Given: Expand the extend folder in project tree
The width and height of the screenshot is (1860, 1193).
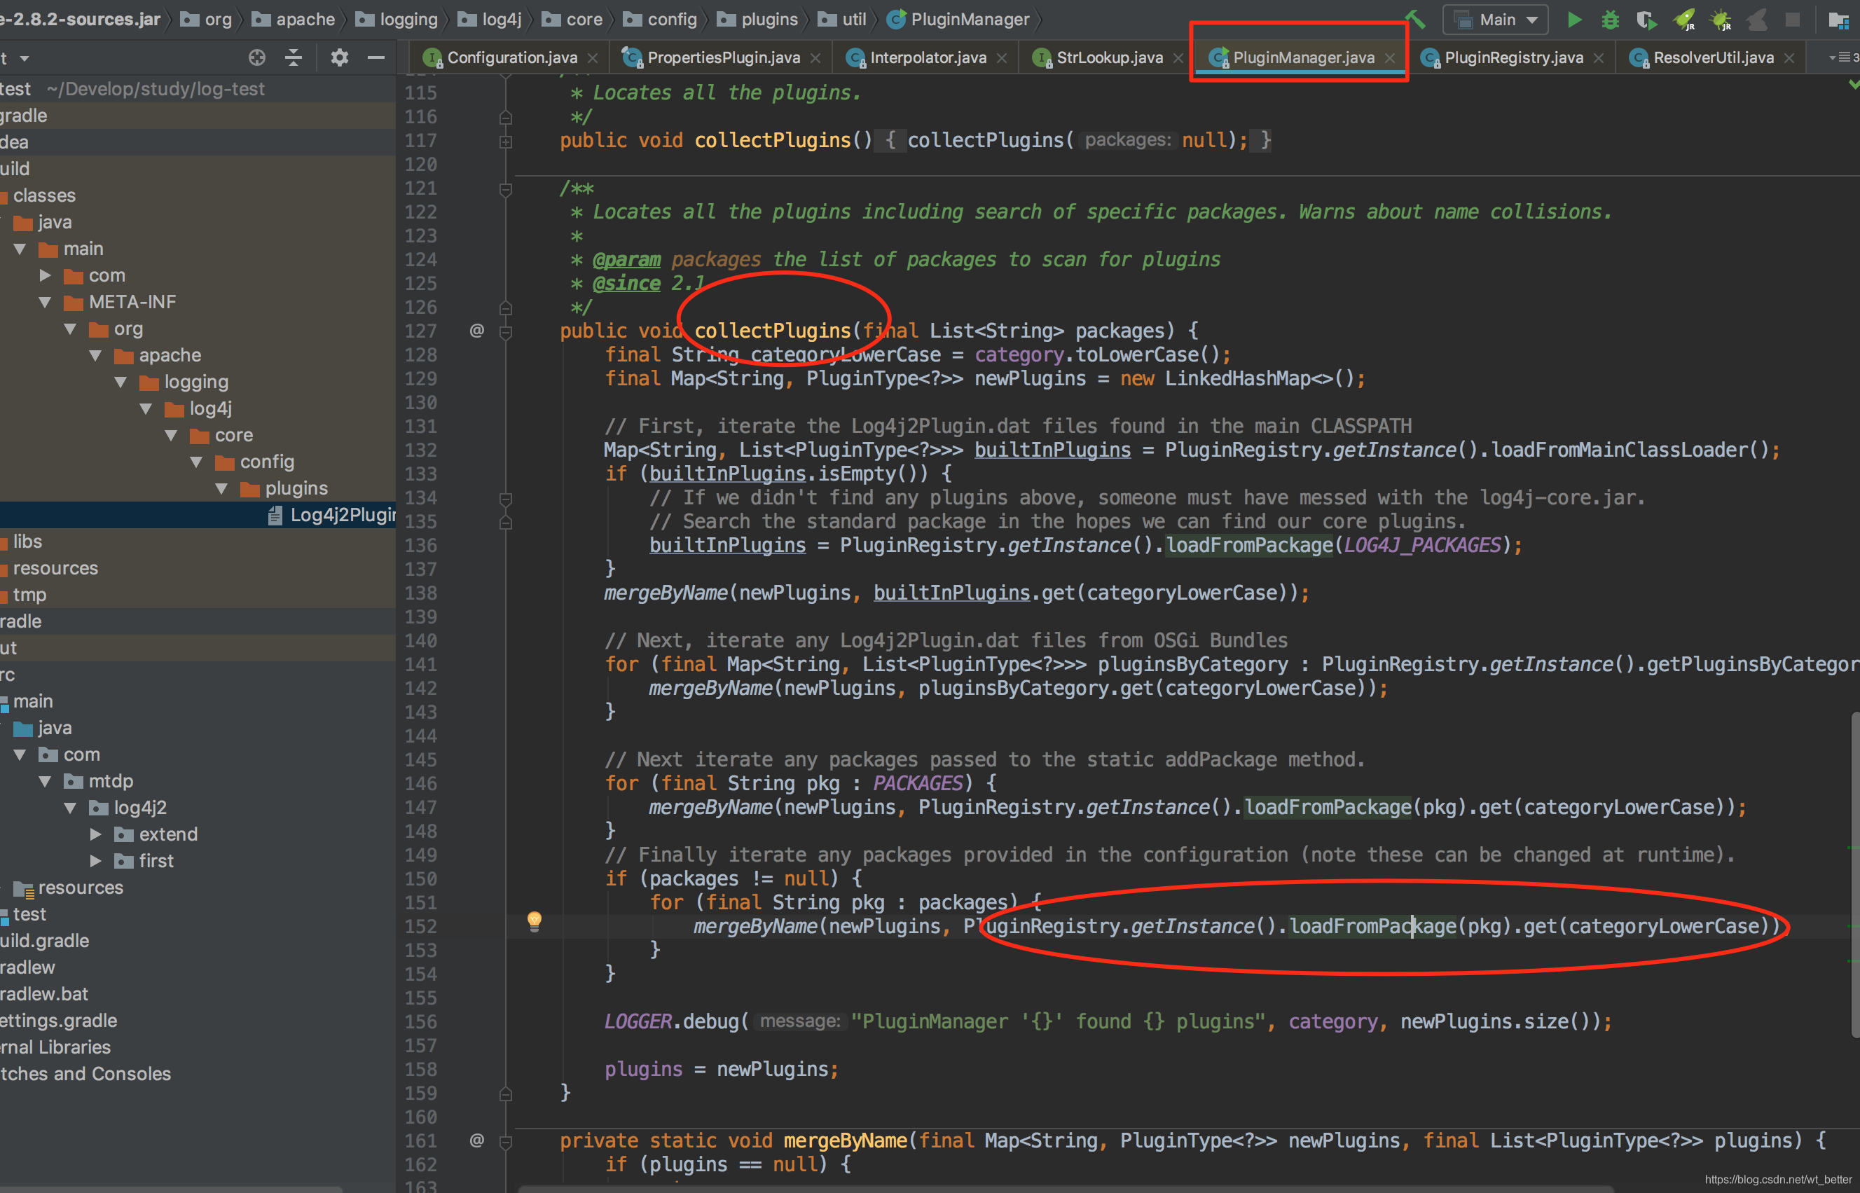Looking at the screenshot, I should 96,834.
